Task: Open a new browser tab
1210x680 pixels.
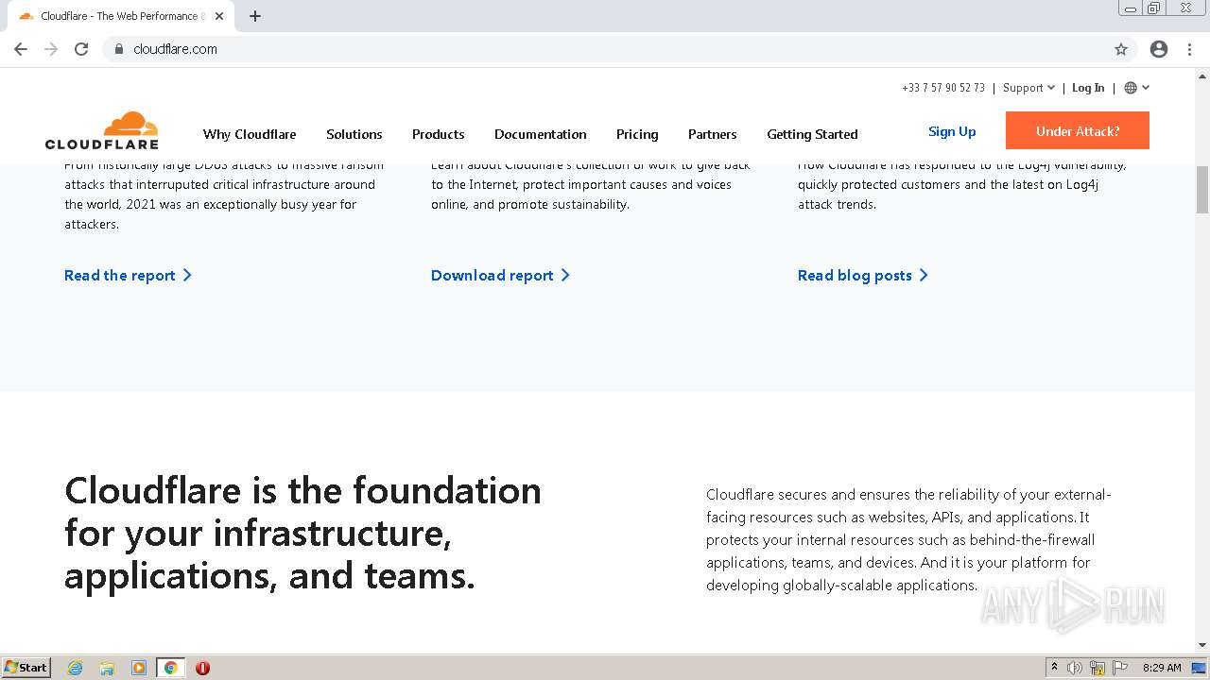Action: click(255, 16)
